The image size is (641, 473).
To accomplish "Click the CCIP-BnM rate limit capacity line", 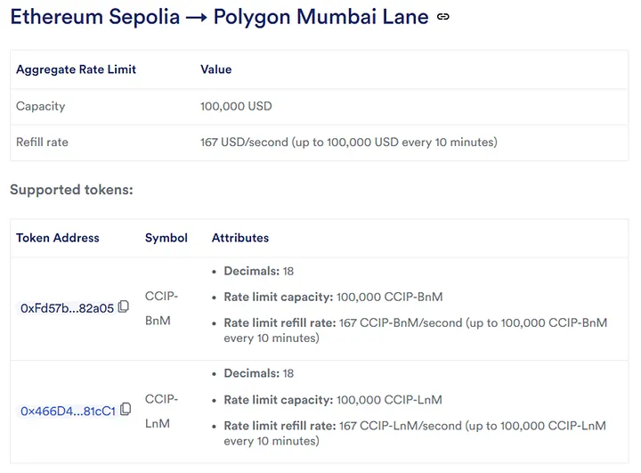I will (x=333, y=297).
